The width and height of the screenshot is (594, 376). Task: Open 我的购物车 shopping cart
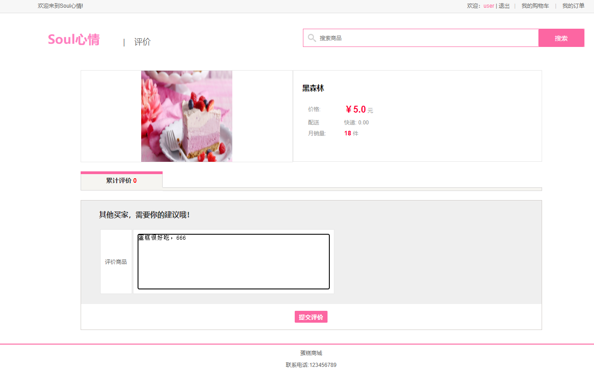535,6
